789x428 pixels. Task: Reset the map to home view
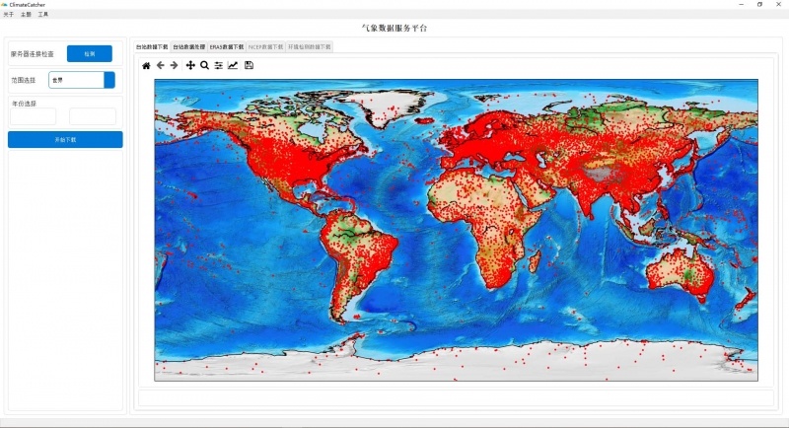[x=147, y=65]
